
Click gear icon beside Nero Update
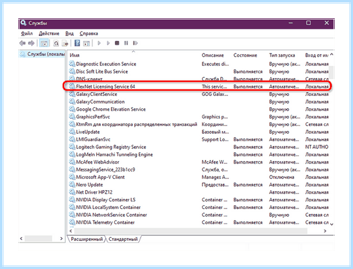(x=72, y=185)
